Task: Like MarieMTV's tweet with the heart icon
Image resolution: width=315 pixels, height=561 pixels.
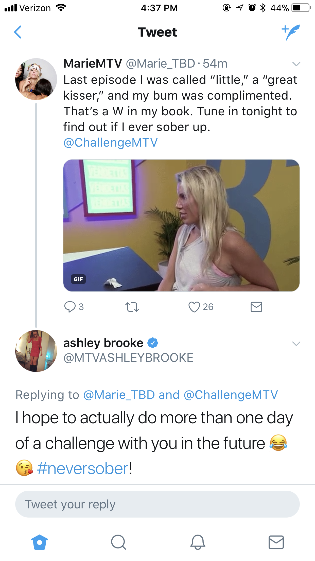Action: click(x=194, y=307)
